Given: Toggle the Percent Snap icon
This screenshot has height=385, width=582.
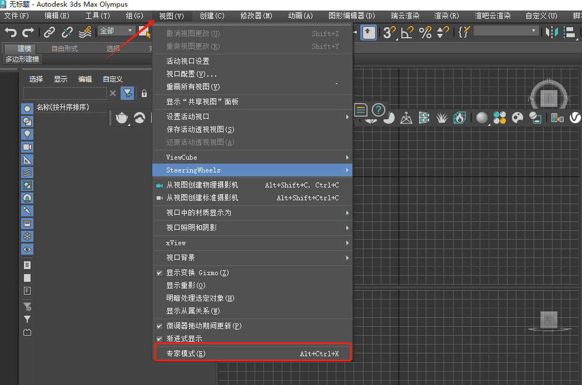Looking at the screenshot, I should [425, 33].
